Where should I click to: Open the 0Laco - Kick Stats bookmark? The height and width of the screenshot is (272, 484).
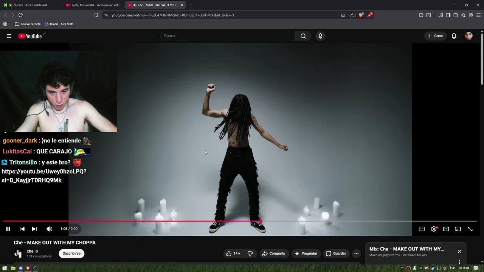click(59, 24)
